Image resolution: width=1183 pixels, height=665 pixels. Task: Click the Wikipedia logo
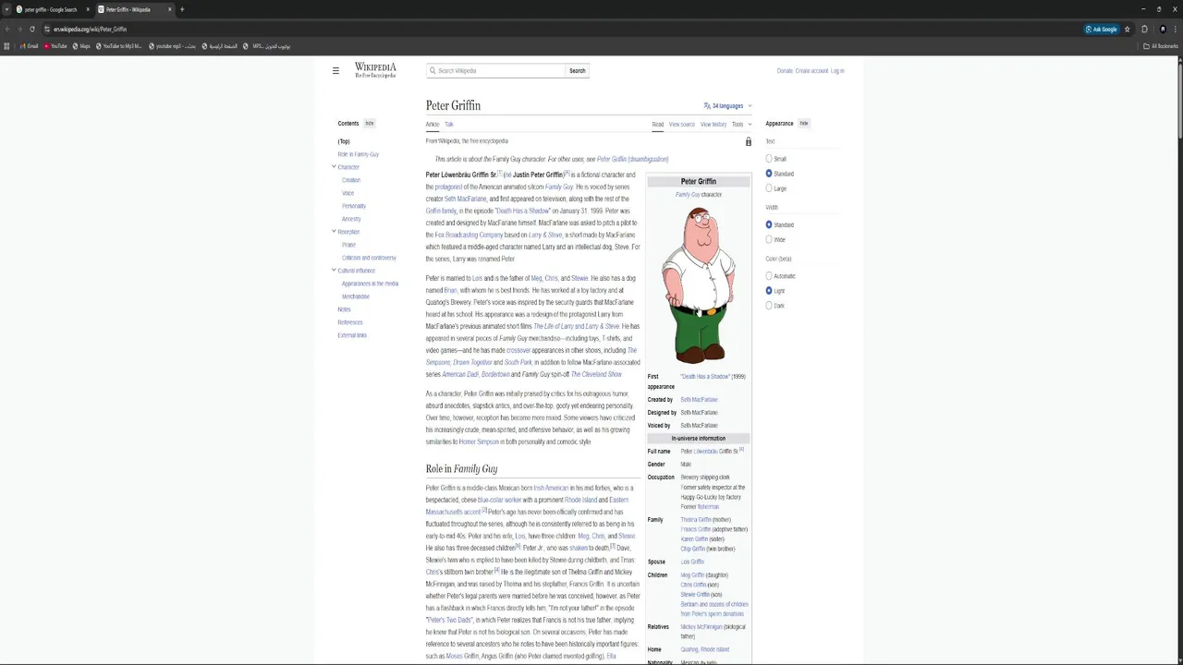[x=375, y=70]
